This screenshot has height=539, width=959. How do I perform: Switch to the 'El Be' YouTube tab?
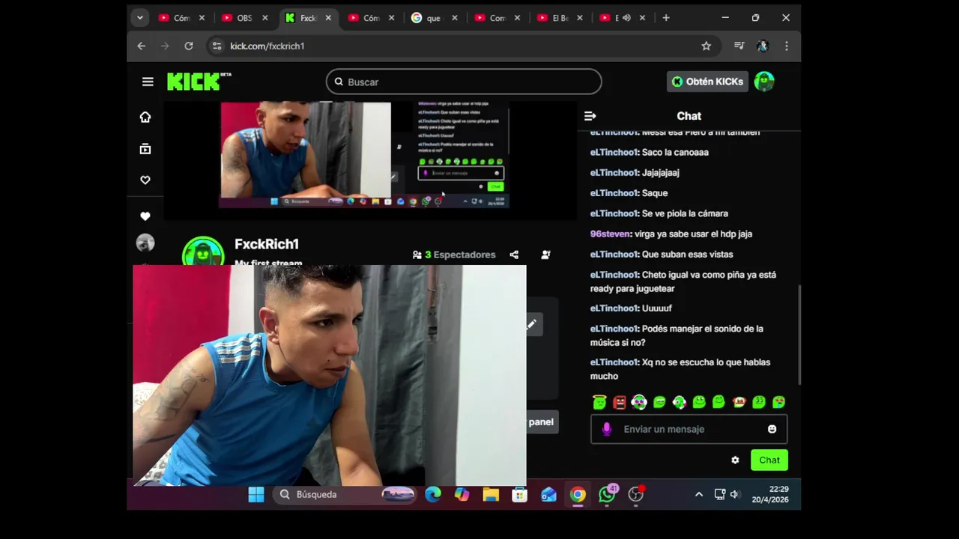(x=560, y=18)
